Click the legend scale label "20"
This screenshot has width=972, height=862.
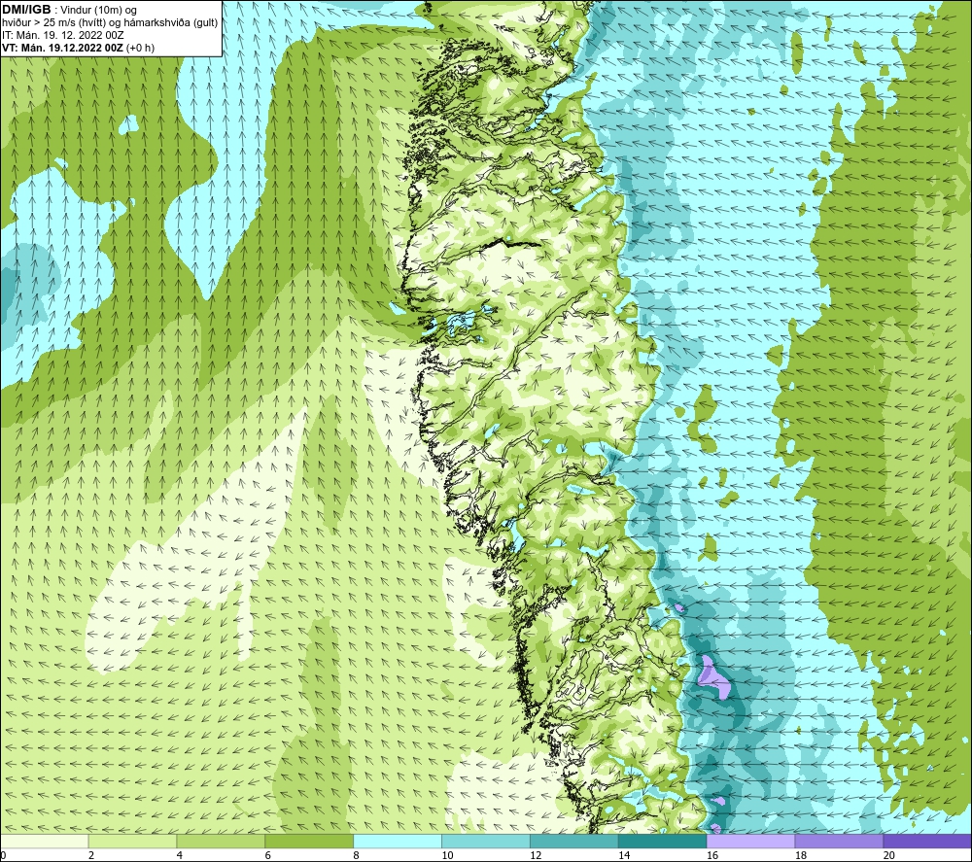[x=889, y=856]
